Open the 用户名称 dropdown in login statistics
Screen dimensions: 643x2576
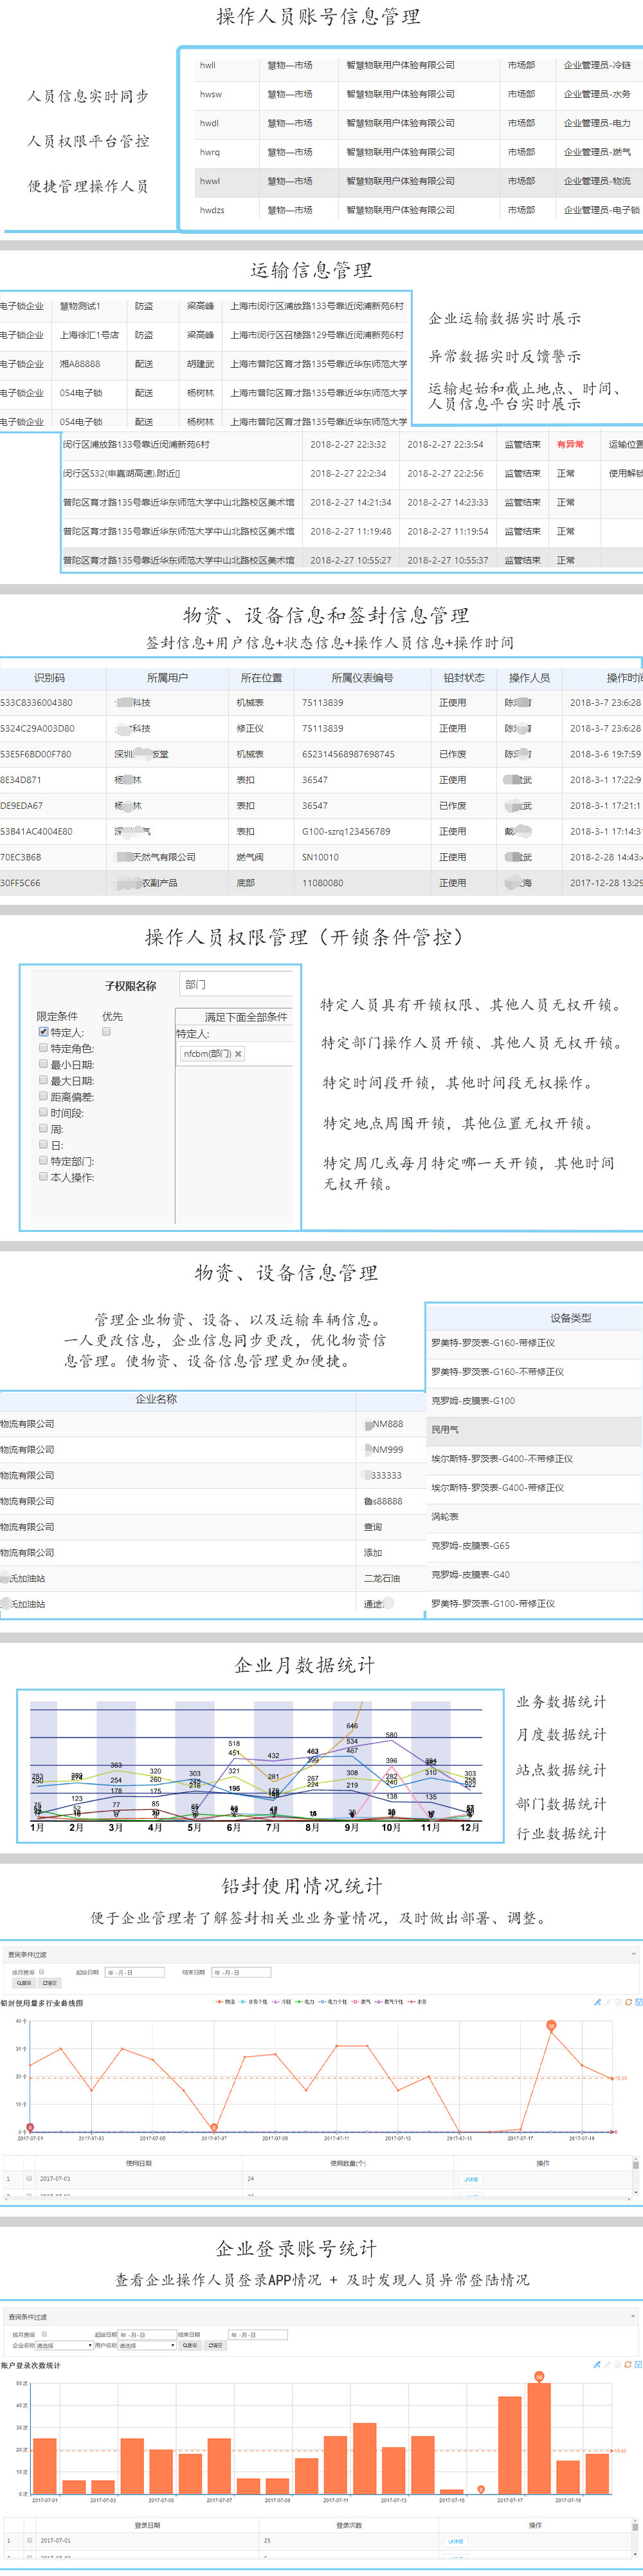click(x=147, y=2345)
